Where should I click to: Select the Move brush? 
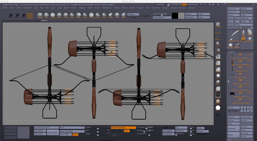123,16
